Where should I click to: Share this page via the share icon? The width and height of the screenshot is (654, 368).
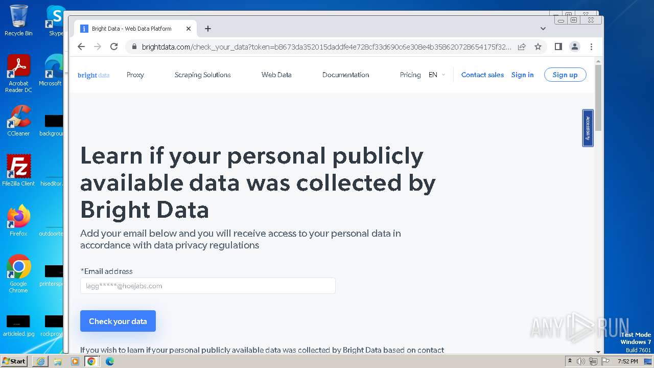point(522,47)
